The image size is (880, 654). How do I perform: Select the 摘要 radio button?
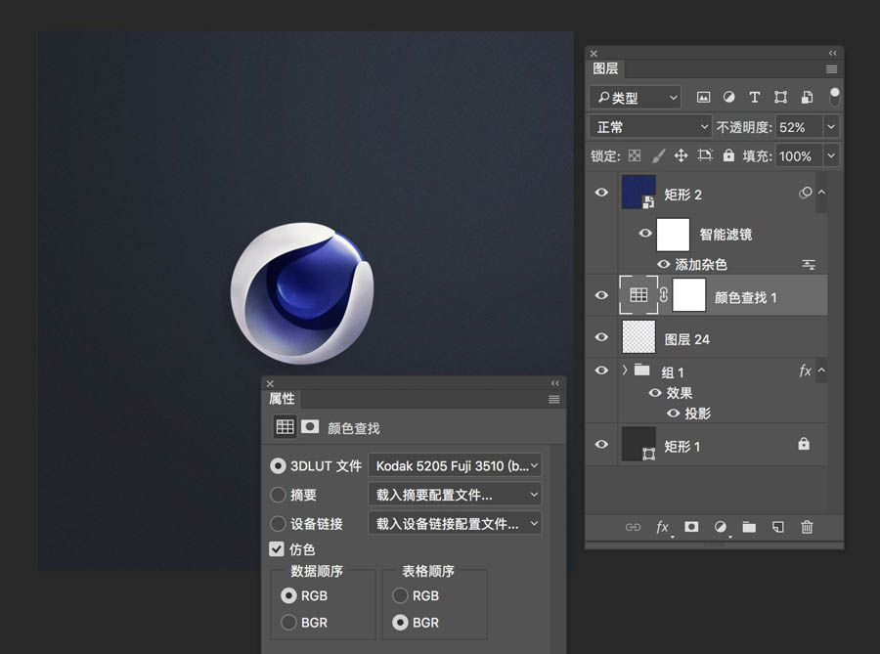[278, 495]
